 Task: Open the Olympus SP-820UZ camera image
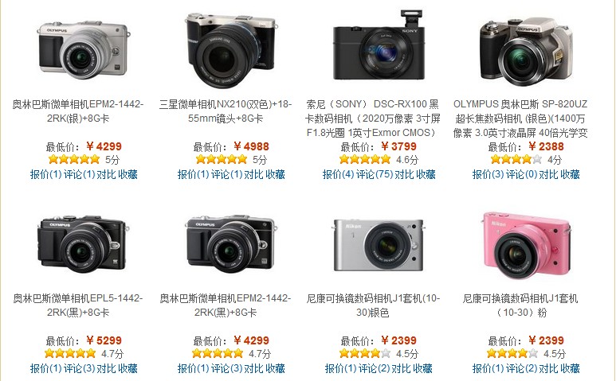click(x=525, y=52)
